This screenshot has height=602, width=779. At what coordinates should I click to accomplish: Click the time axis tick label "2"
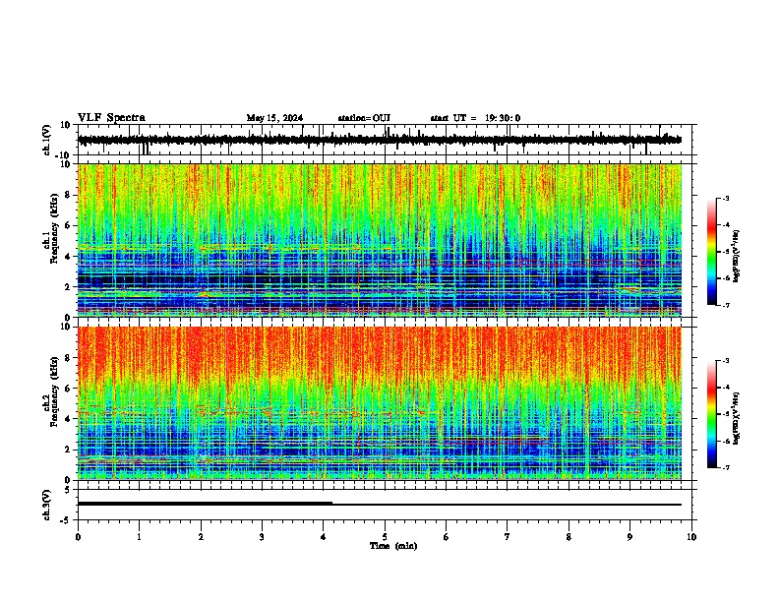tap(201, 537)
